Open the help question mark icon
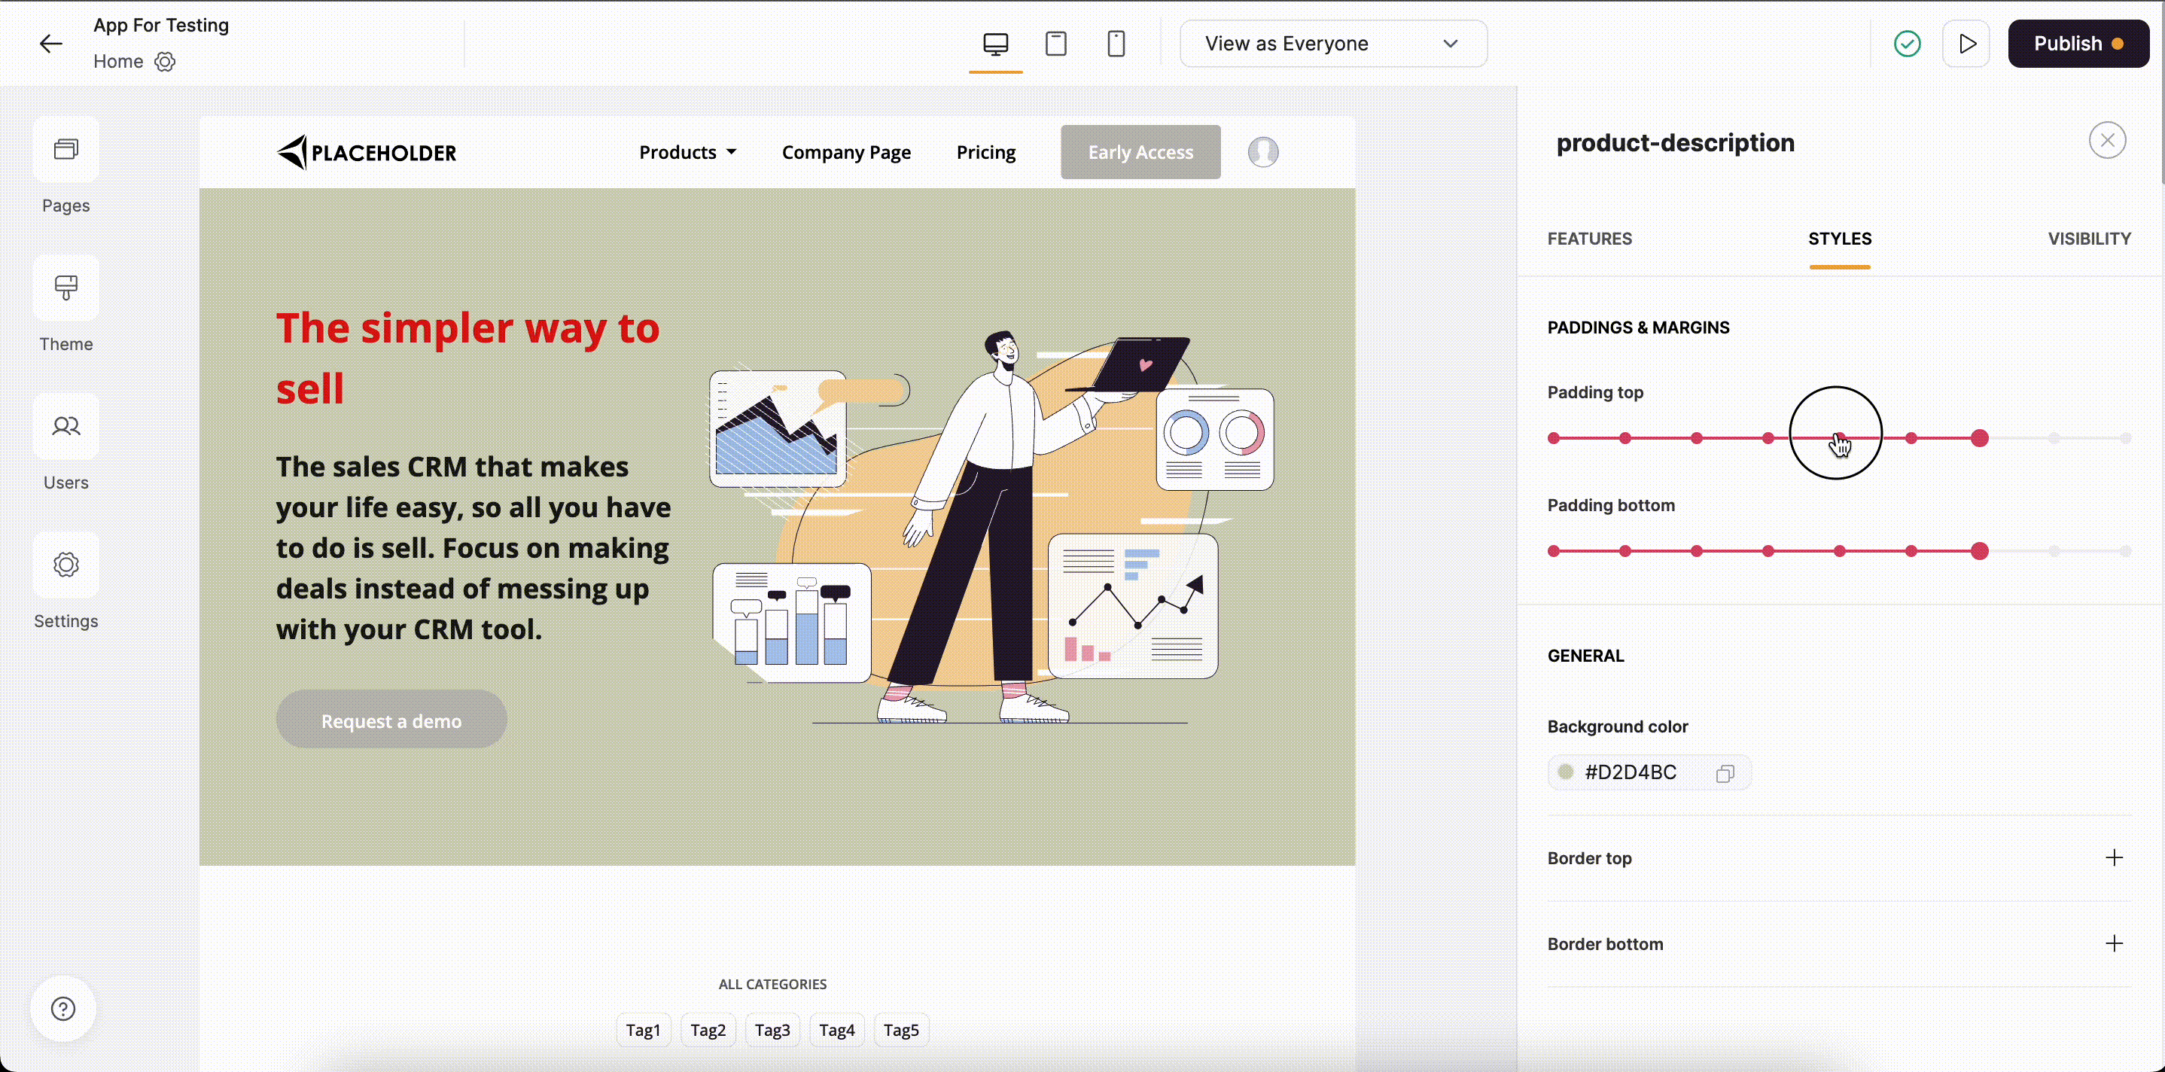 63,1008
